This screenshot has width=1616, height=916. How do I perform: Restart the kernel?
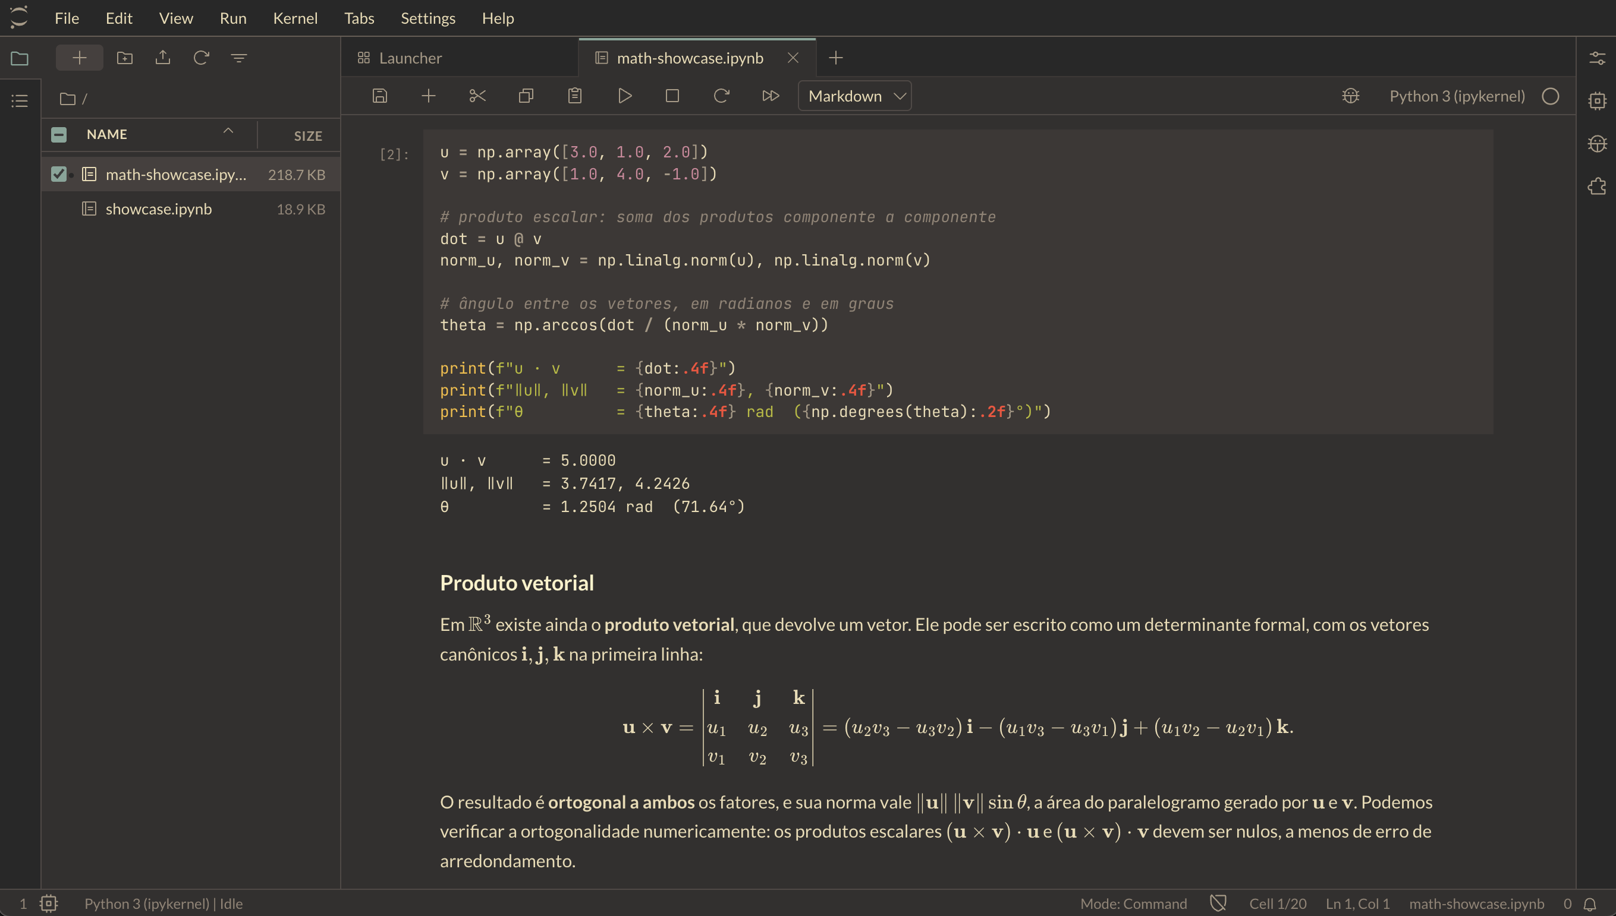coord(721,96)
